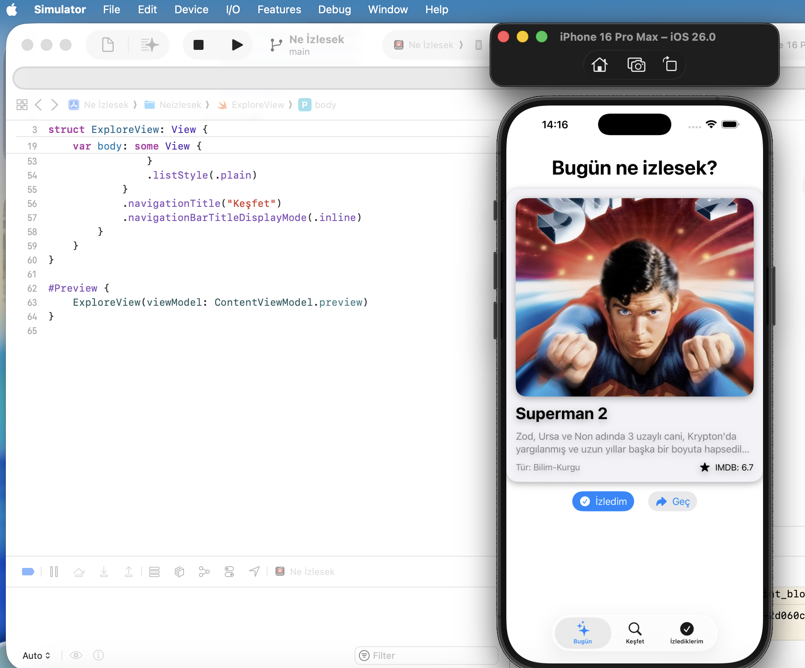Click the step into debug icon

point(104,572)
